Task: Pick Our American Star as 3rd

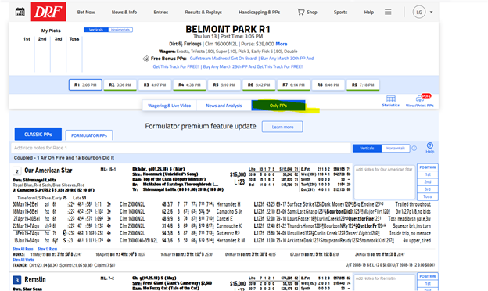Action: click(x=428, y=189)
